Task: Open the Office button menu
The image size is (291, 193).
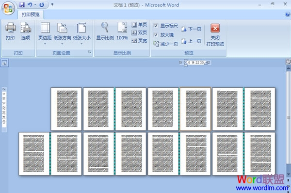Action: pos(8,8)
